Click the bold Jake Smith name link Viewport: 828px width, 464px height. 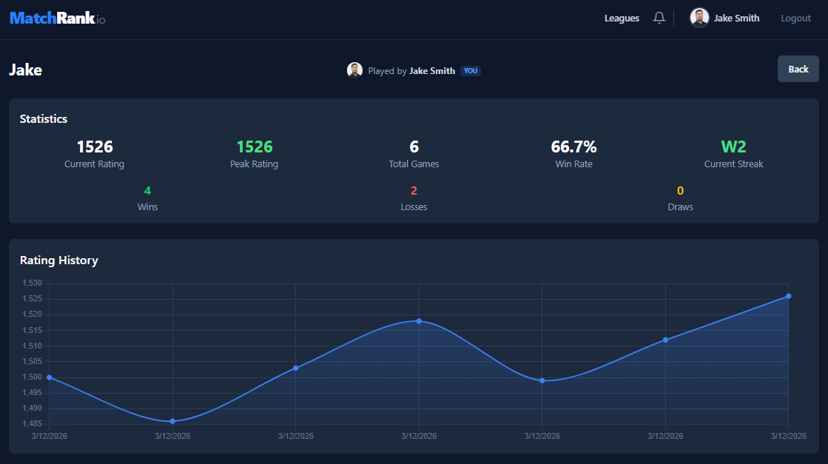click(432, 70)
